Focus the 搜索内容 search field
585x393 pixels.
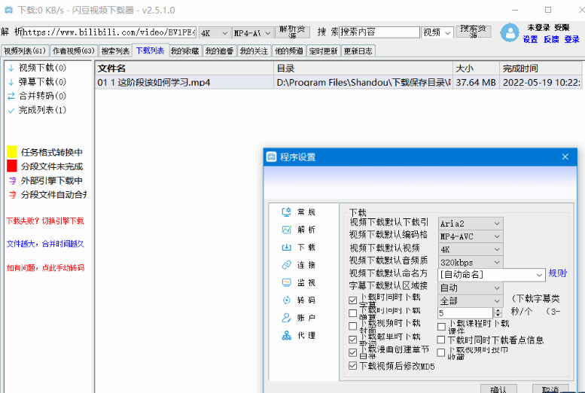coord(379,32)
